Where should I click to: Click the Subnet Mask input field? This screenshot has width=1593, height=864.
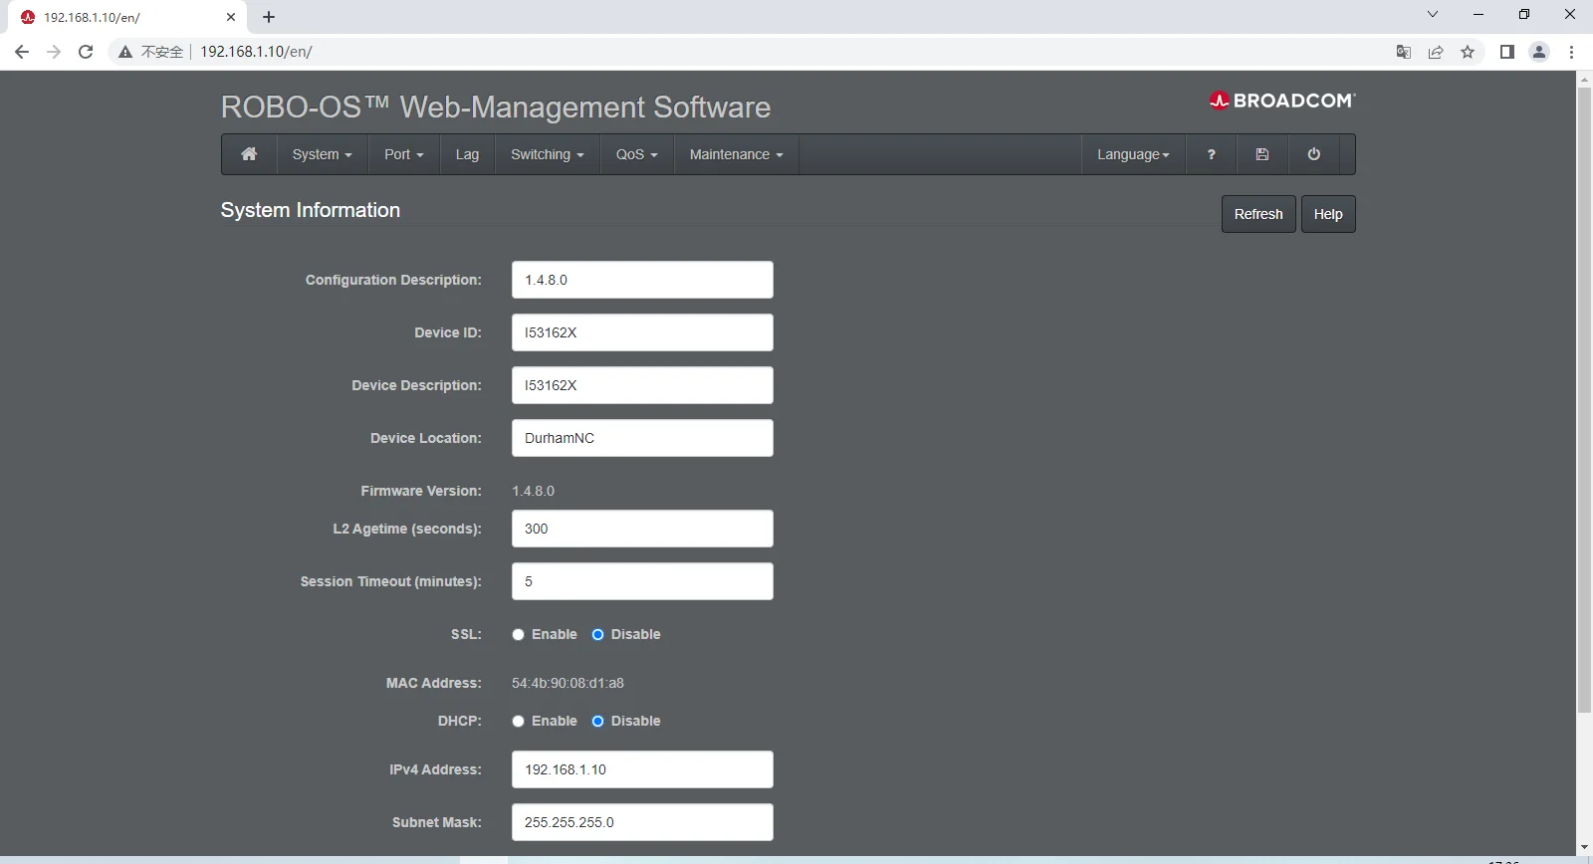tap(642, 822)
